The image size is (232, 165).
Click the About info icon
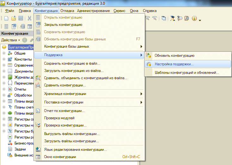pyautogui.click(x=194, y=19)
